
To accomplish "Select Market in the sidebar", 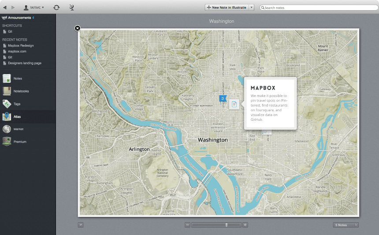I will (x=28, y=129).
